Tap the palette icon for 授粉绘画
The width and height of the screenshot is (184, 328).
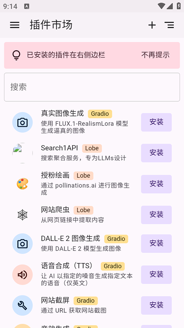click(22, 184)
